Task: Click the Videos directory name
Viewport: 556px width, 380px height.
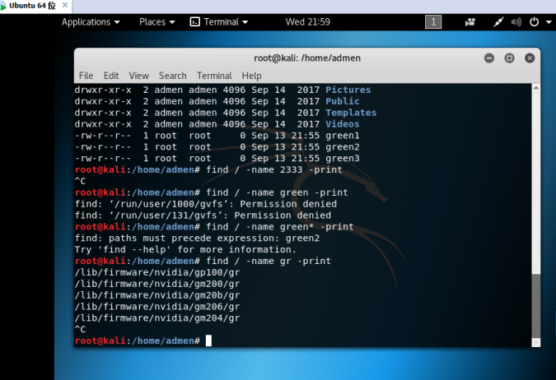Action: coord(342,124)
